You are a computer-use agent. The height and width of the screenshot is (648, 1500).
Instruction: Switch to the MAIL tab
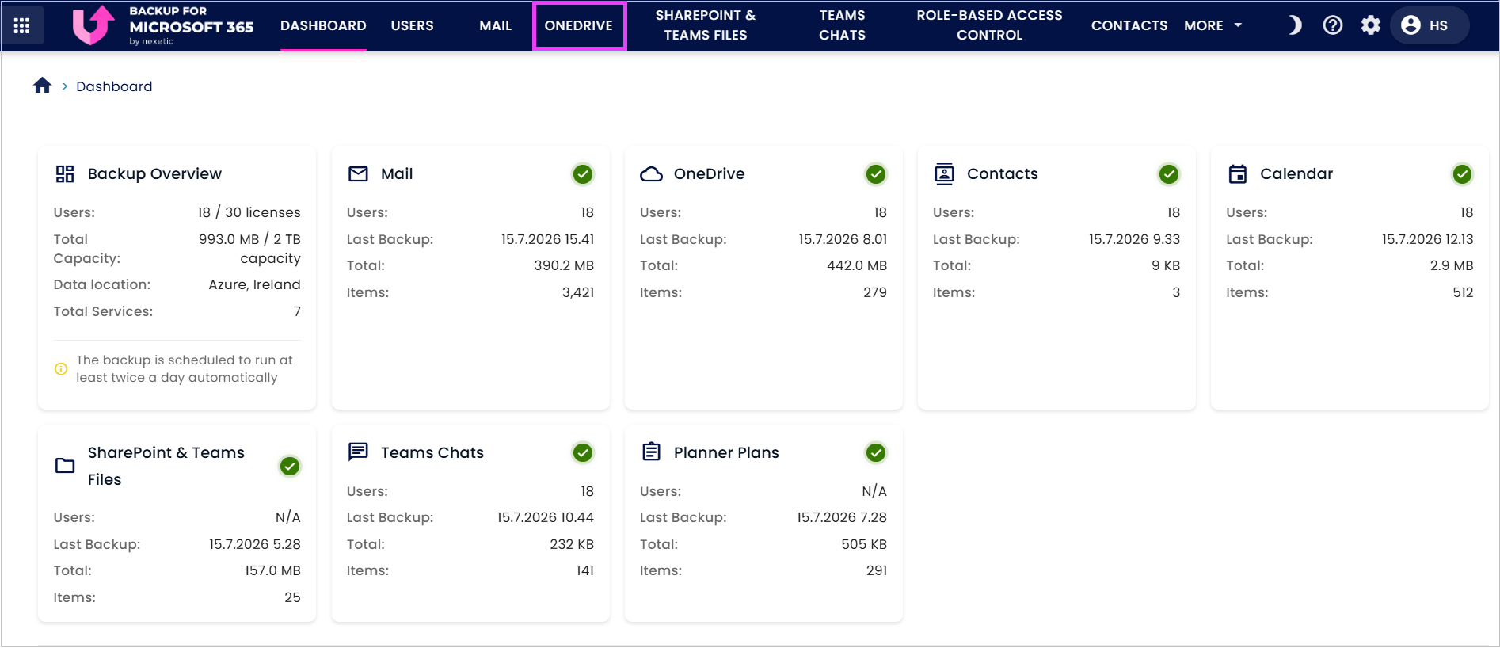pos(495,25)
